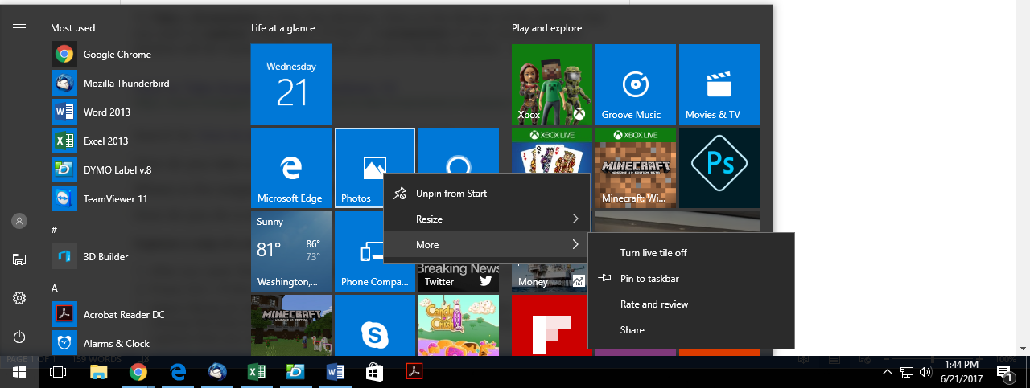Choose Pin to taskbar option
Viewport: 1030px width, 388px height.
[649, 279]
